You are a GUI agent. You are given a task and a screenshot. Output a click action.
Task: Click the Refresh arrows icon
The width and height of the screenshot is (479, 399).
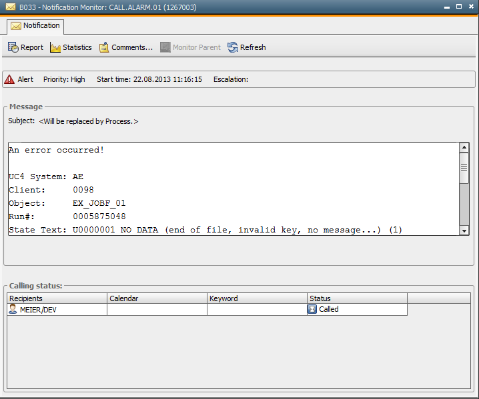coord(233,47)
